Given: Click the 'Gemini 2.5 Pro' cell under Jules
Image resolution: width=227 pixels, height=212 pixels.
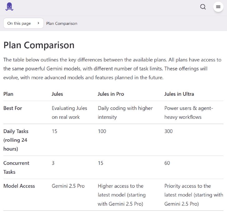Looking at the screenshot, I should tap(68, 186).
